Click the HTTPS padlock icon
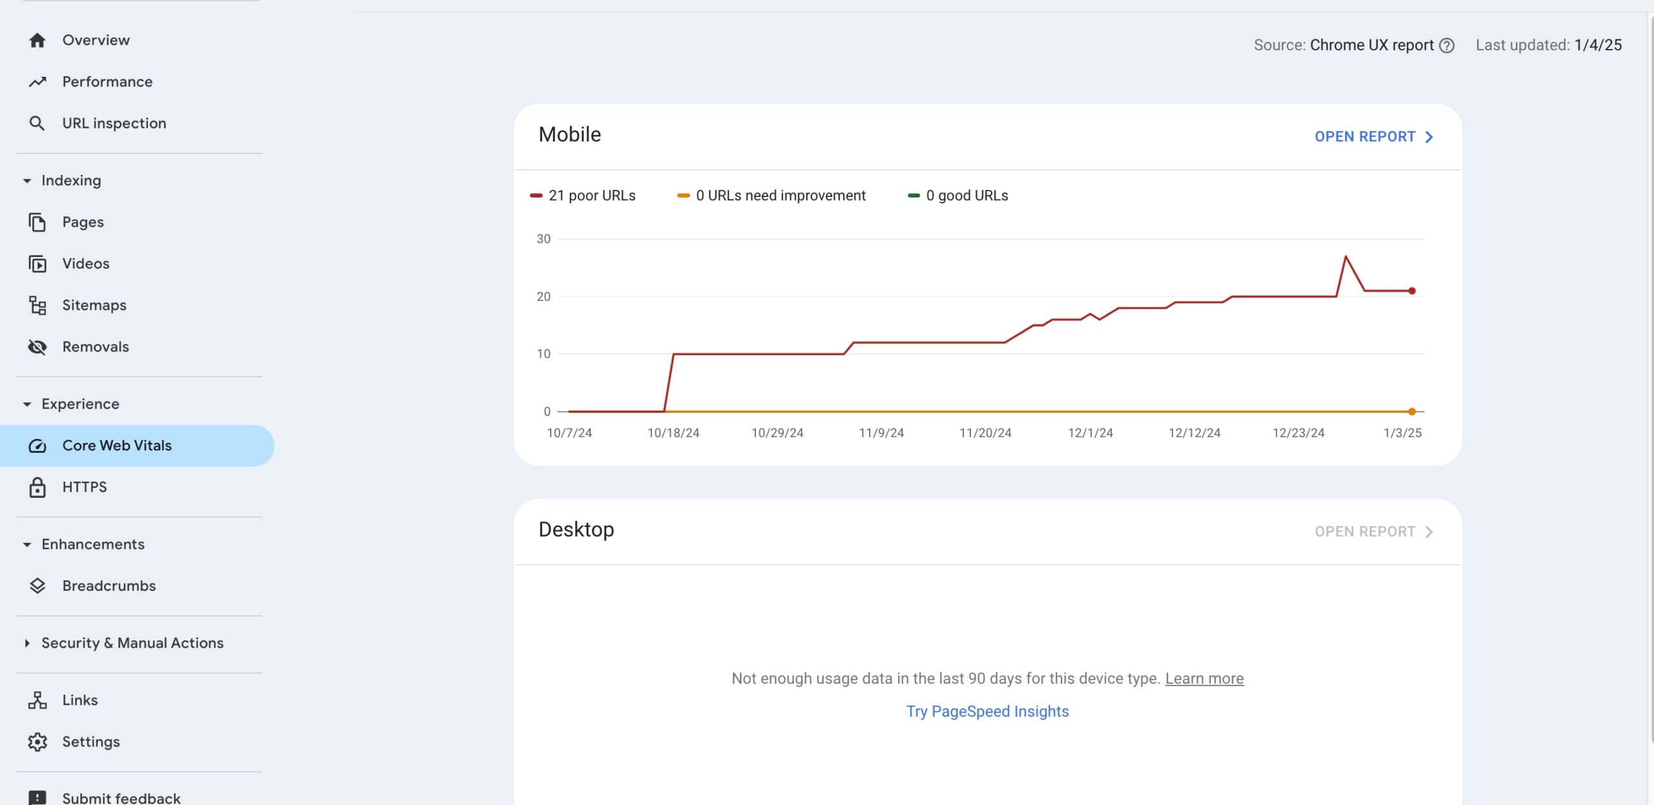 (37, 487)
